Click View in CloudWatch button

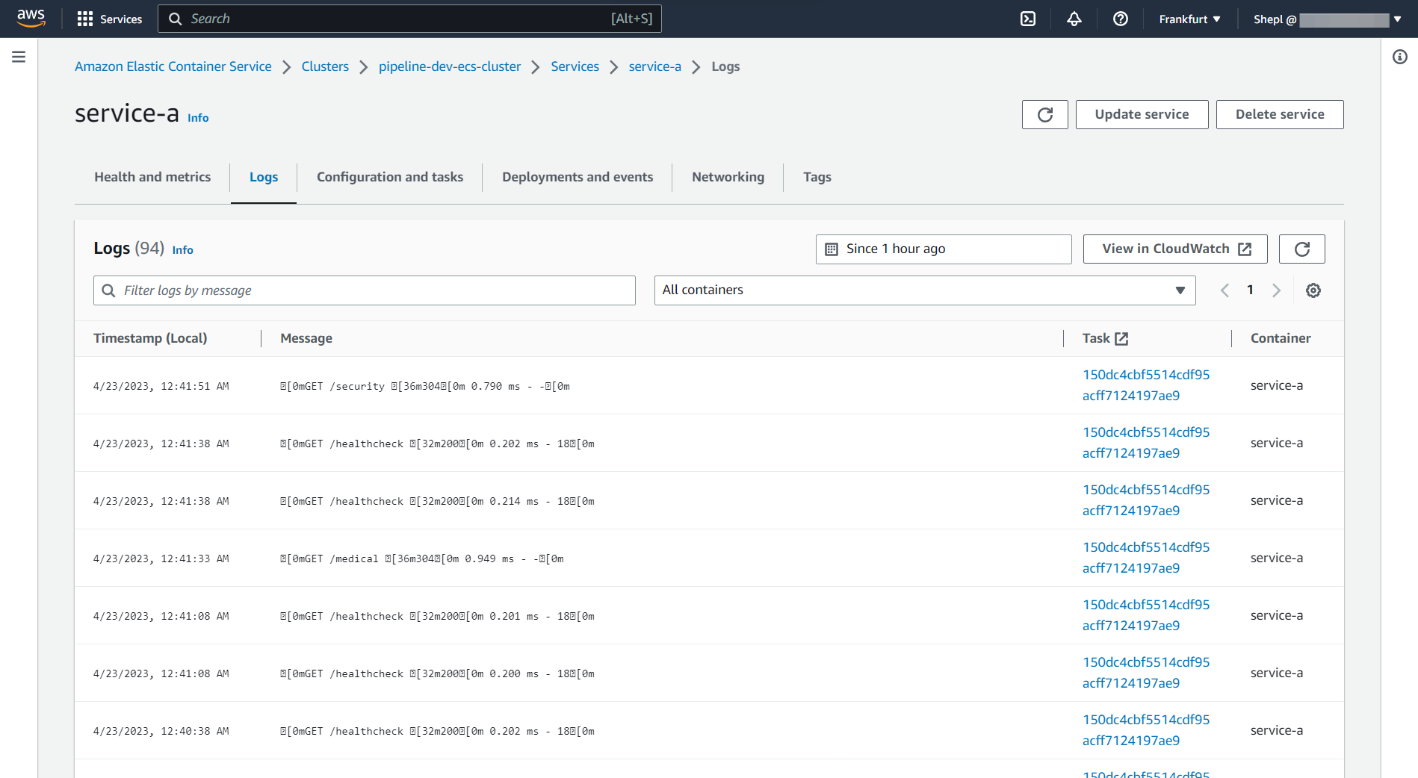pyautogui.click(x=1175, y=249)
